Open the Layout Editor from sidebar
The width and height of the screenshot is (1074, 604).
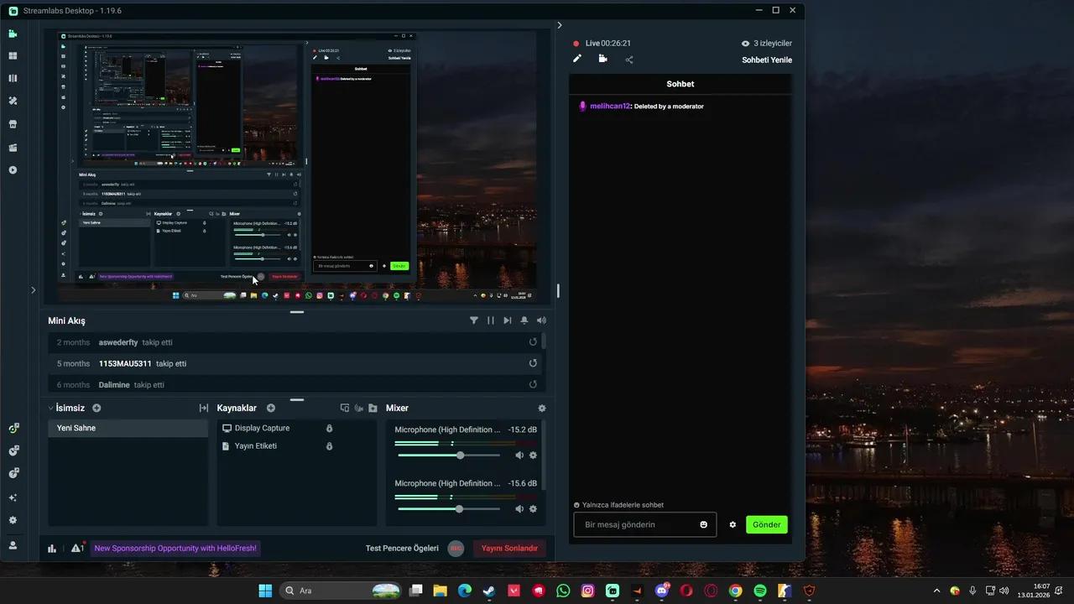tap(13, 78)
